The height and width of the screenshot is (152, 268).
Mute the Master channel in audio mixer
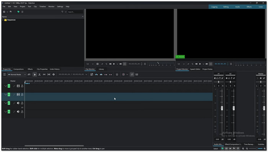click(261, 78)
